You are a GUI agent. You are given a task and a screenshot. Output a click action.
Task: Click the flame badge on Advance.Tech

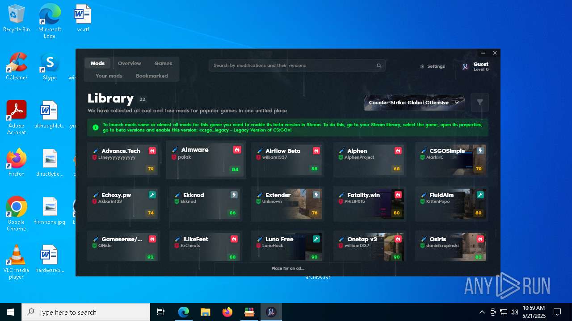[152, 151]
